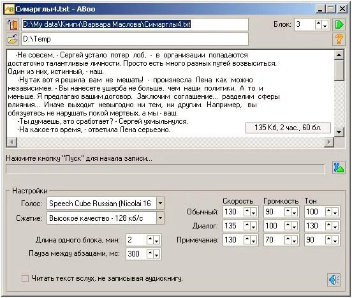
Task: Decrease Примечание volume value
Action: (x=295, y=240)
